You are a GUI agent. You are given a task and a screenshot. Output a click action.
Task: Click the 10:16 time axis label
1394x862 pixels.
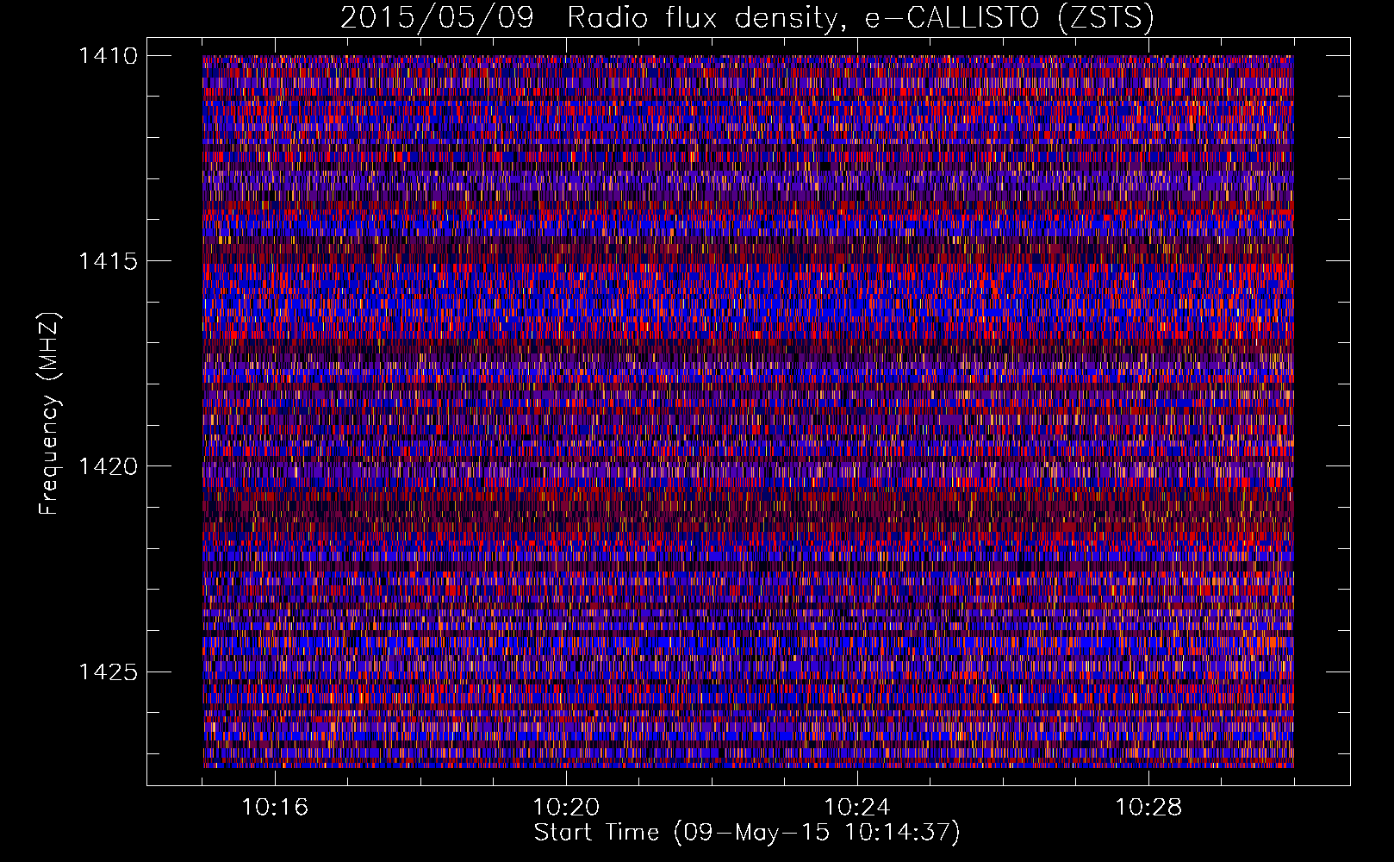click(275, 808)
